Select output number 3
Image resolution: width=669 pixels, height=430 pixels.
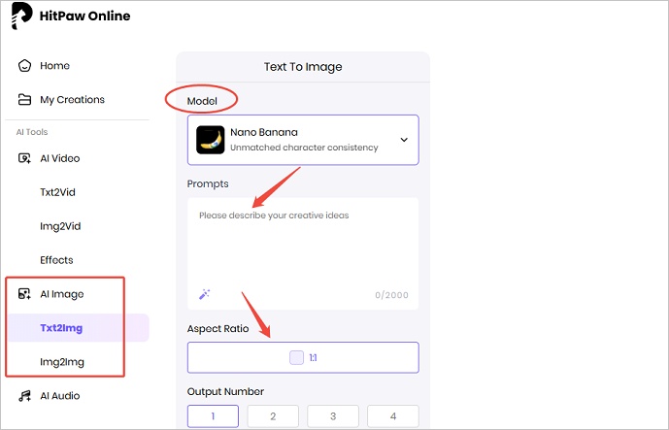tap(333, 416)
